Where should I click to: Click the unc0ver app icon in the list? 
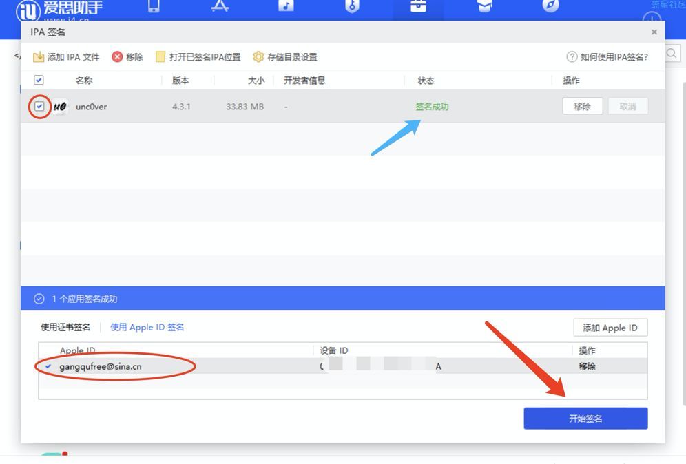(x=60, y=106)
